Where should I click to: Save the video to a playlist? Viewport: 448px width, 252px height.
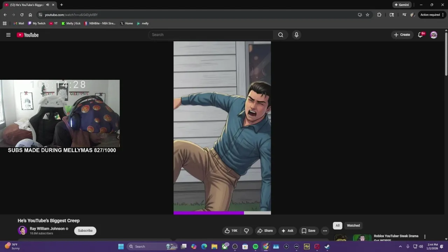(308, 231)
